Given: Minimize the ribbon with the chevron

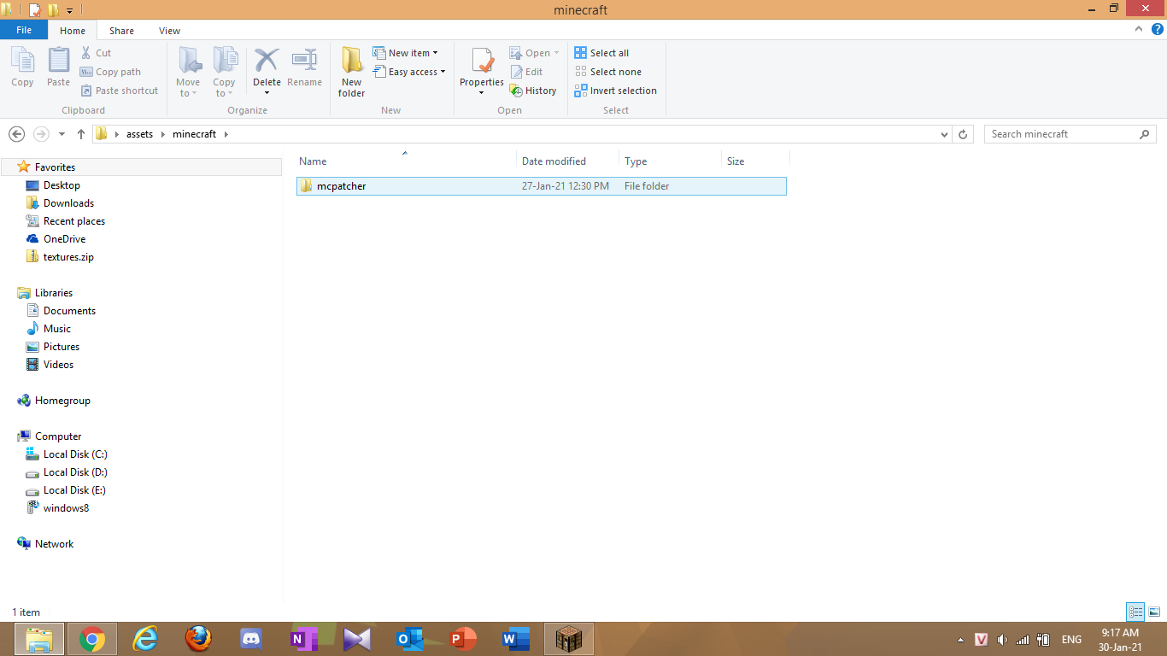Looking at the screenshot, I should 1138,29.
